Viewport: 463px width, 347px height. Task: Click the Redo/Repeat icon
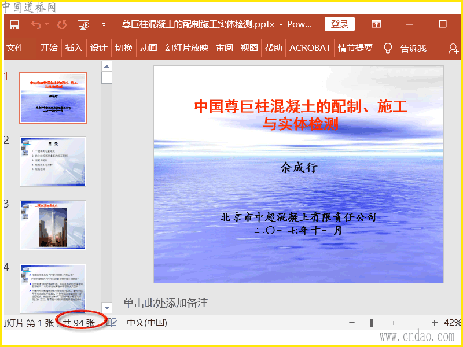[x=62, y=25]
